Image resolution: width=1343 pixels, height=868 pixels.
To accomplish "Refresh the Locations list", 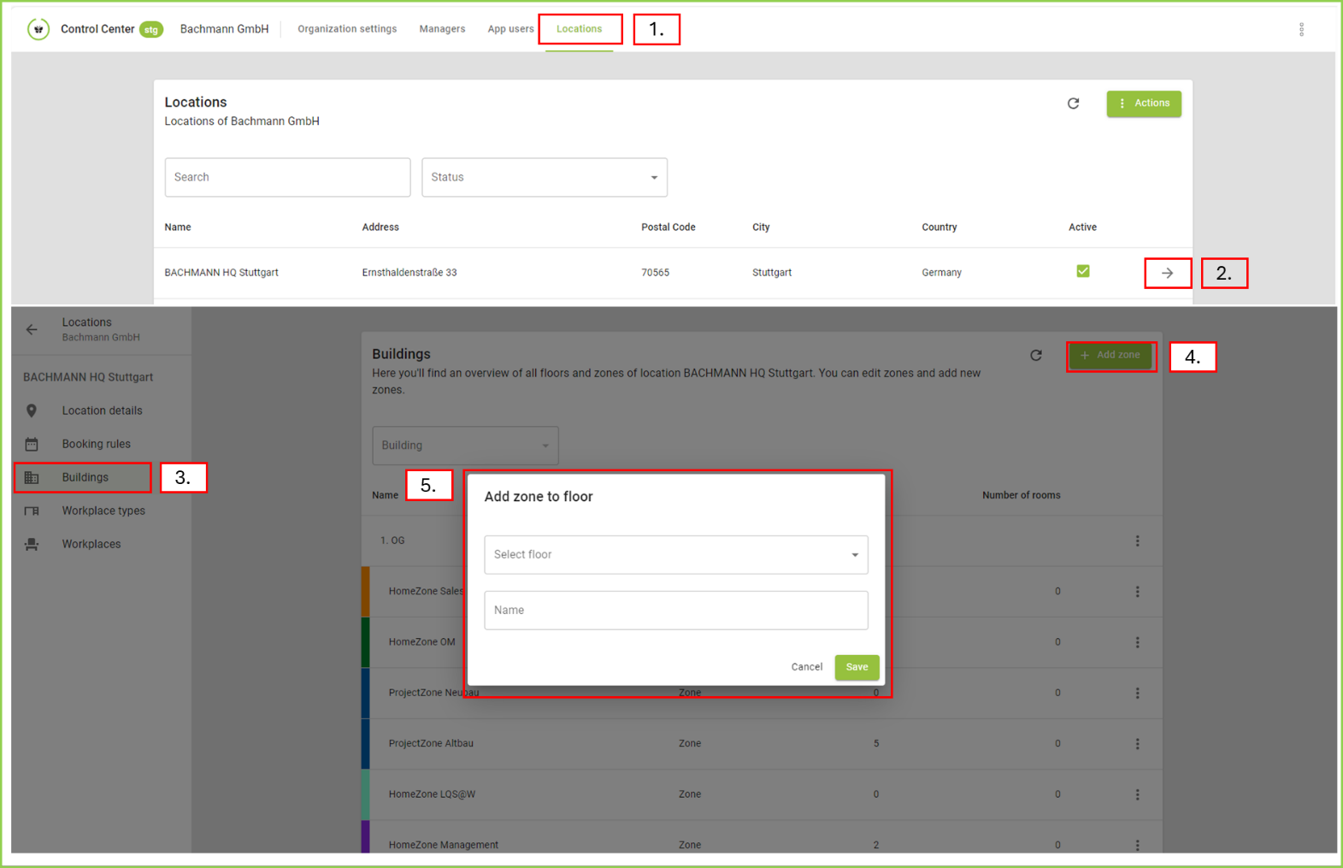I will [1073, 103].
